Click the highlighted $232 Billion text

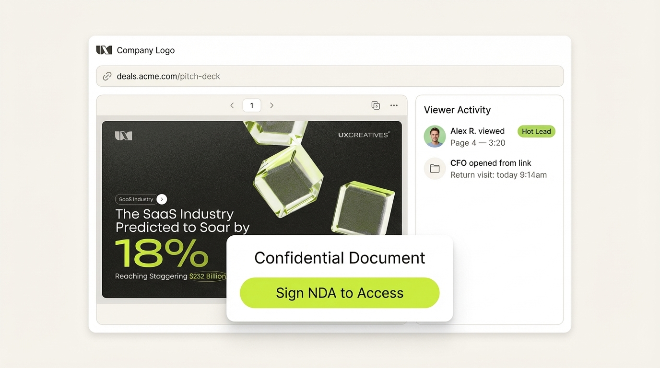(x=207, y=276)
